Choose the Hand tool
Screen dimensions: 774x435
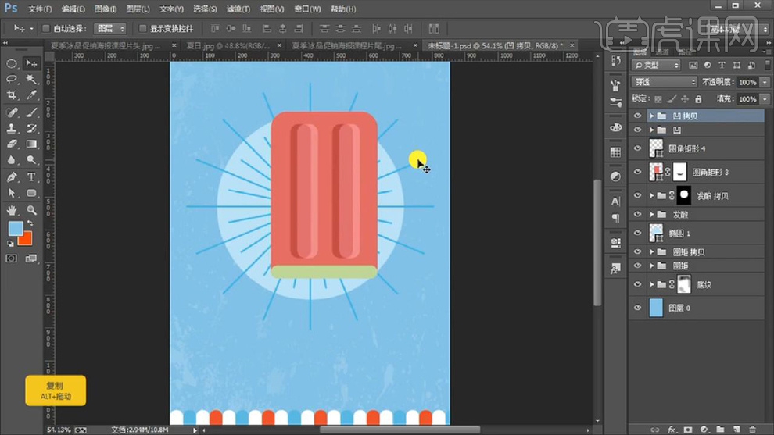point(13,210)
